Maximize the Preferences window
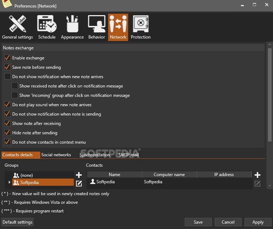The height and width of the screenshot is (229, 273). (x=254, y=5)
